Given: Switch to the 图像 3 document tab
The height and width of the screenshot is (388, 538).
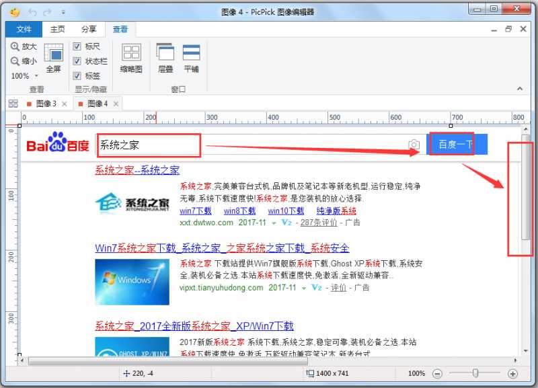Looking at the screenshot, I should [46, 104].
